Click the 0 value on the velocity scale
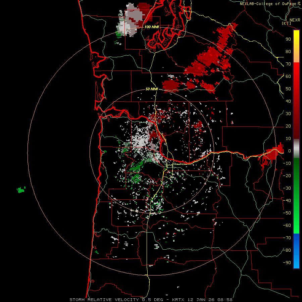This screenshot has height=302, width=302. (289, 151)
